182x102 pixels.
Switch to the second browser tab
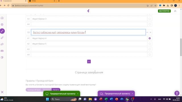click(x=42, y=1)
